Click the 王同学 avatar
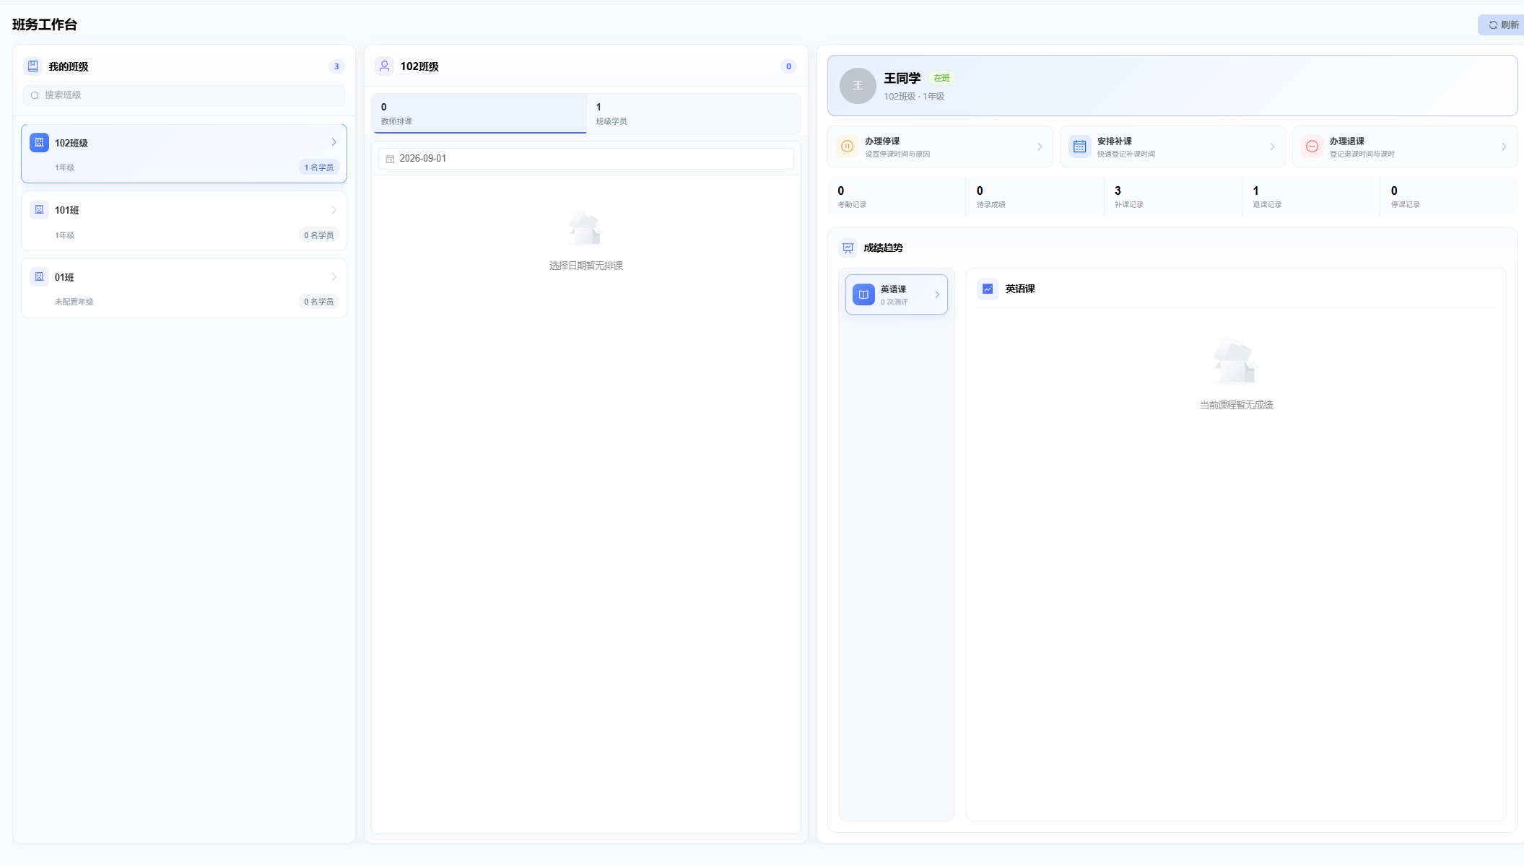 click(x=858, y=86)
